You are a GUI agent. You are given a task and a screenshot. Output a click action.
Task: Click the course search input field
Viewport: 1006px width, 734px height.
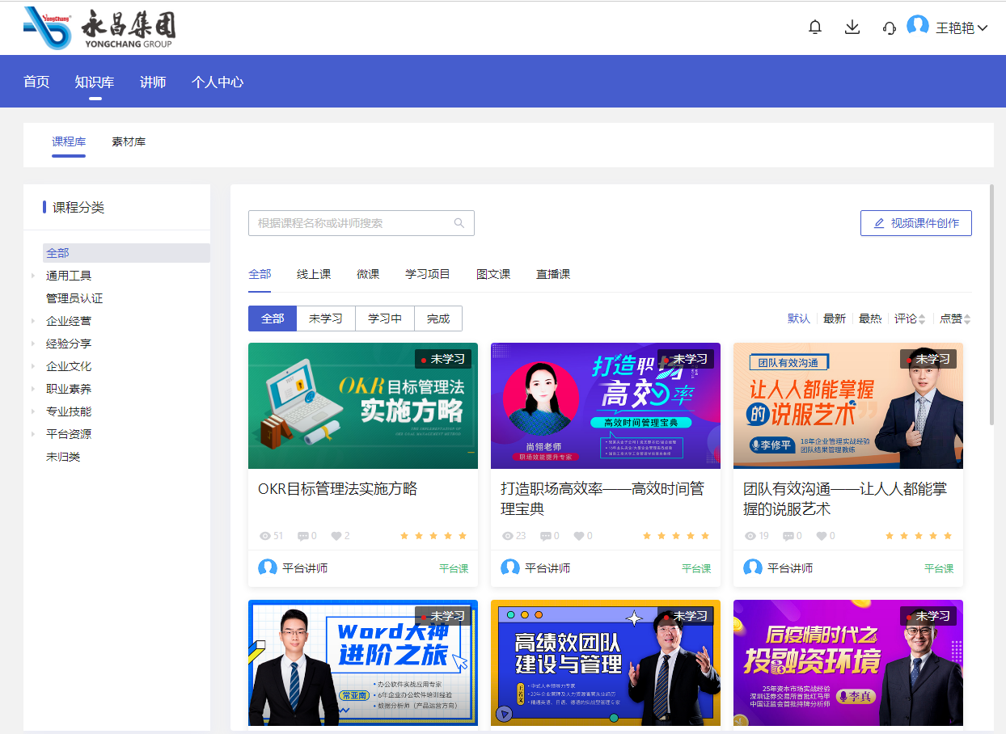point(352,223)
